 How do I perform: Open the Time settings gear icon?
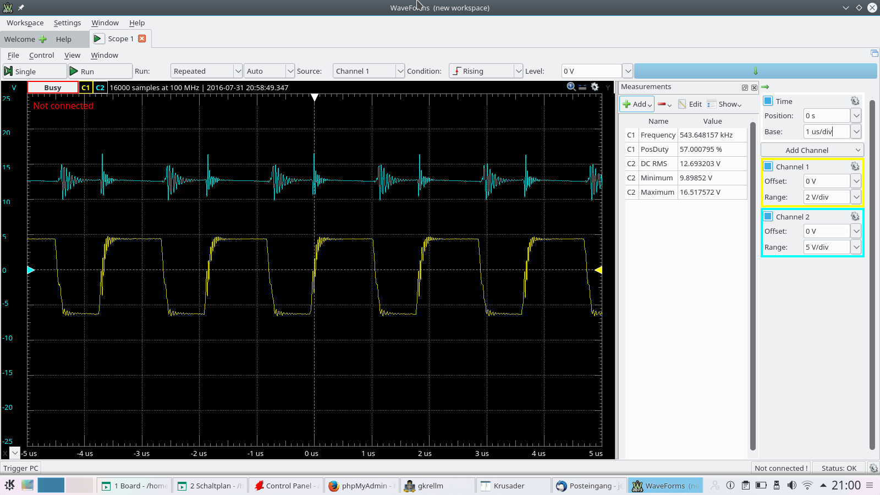pos(855,101)
